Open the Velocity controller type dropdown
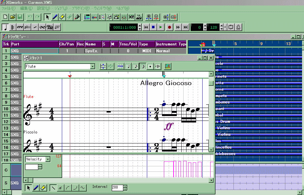Image resolution: width=304 pixels, height=195 pixels. tap(48, 159)
